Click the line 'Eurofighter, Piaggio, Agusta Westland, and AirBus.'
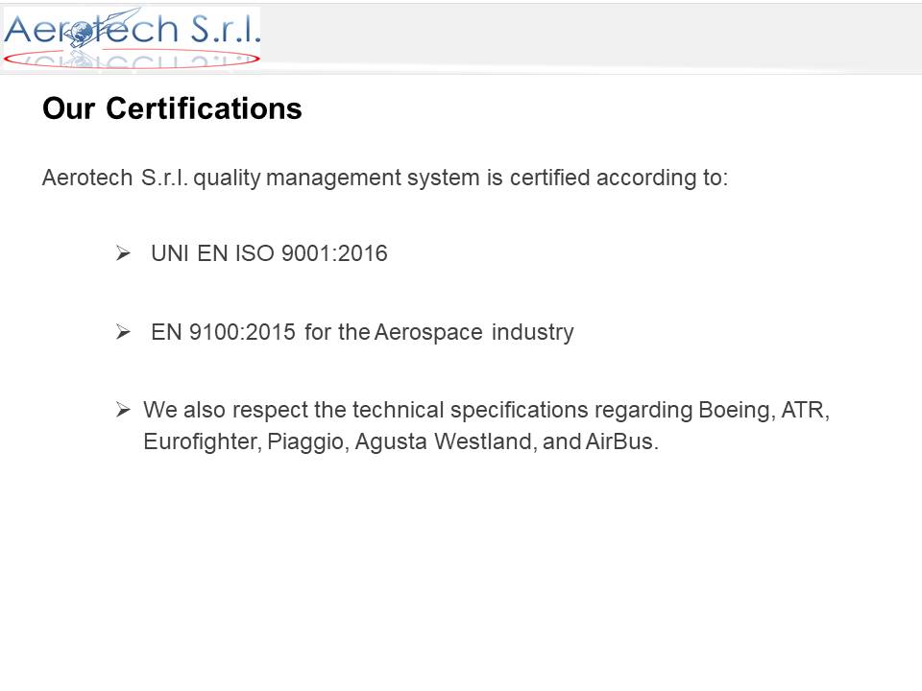This screenshot has height=691, width=922. [x=401, y=441]
